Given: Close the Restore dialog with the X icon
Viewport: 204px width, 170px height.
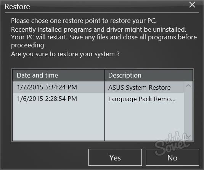Looking at the screenshot, I should tap(192, 5).
